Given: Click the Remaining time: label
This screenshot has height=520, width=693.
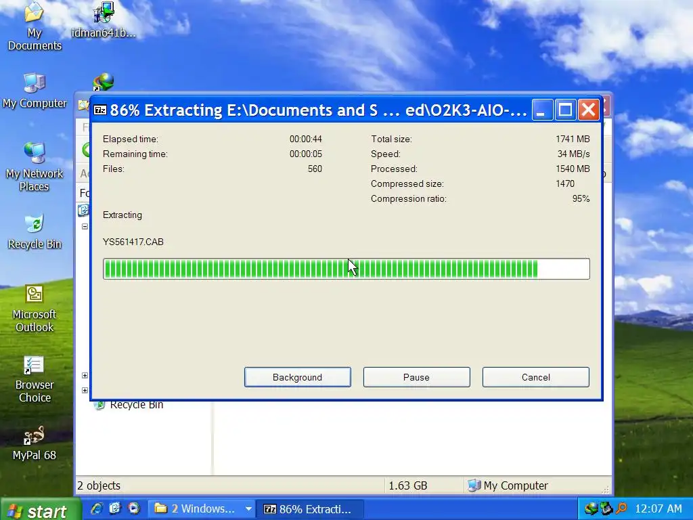Looking at the screenshot, I should (x=135, y=154).
